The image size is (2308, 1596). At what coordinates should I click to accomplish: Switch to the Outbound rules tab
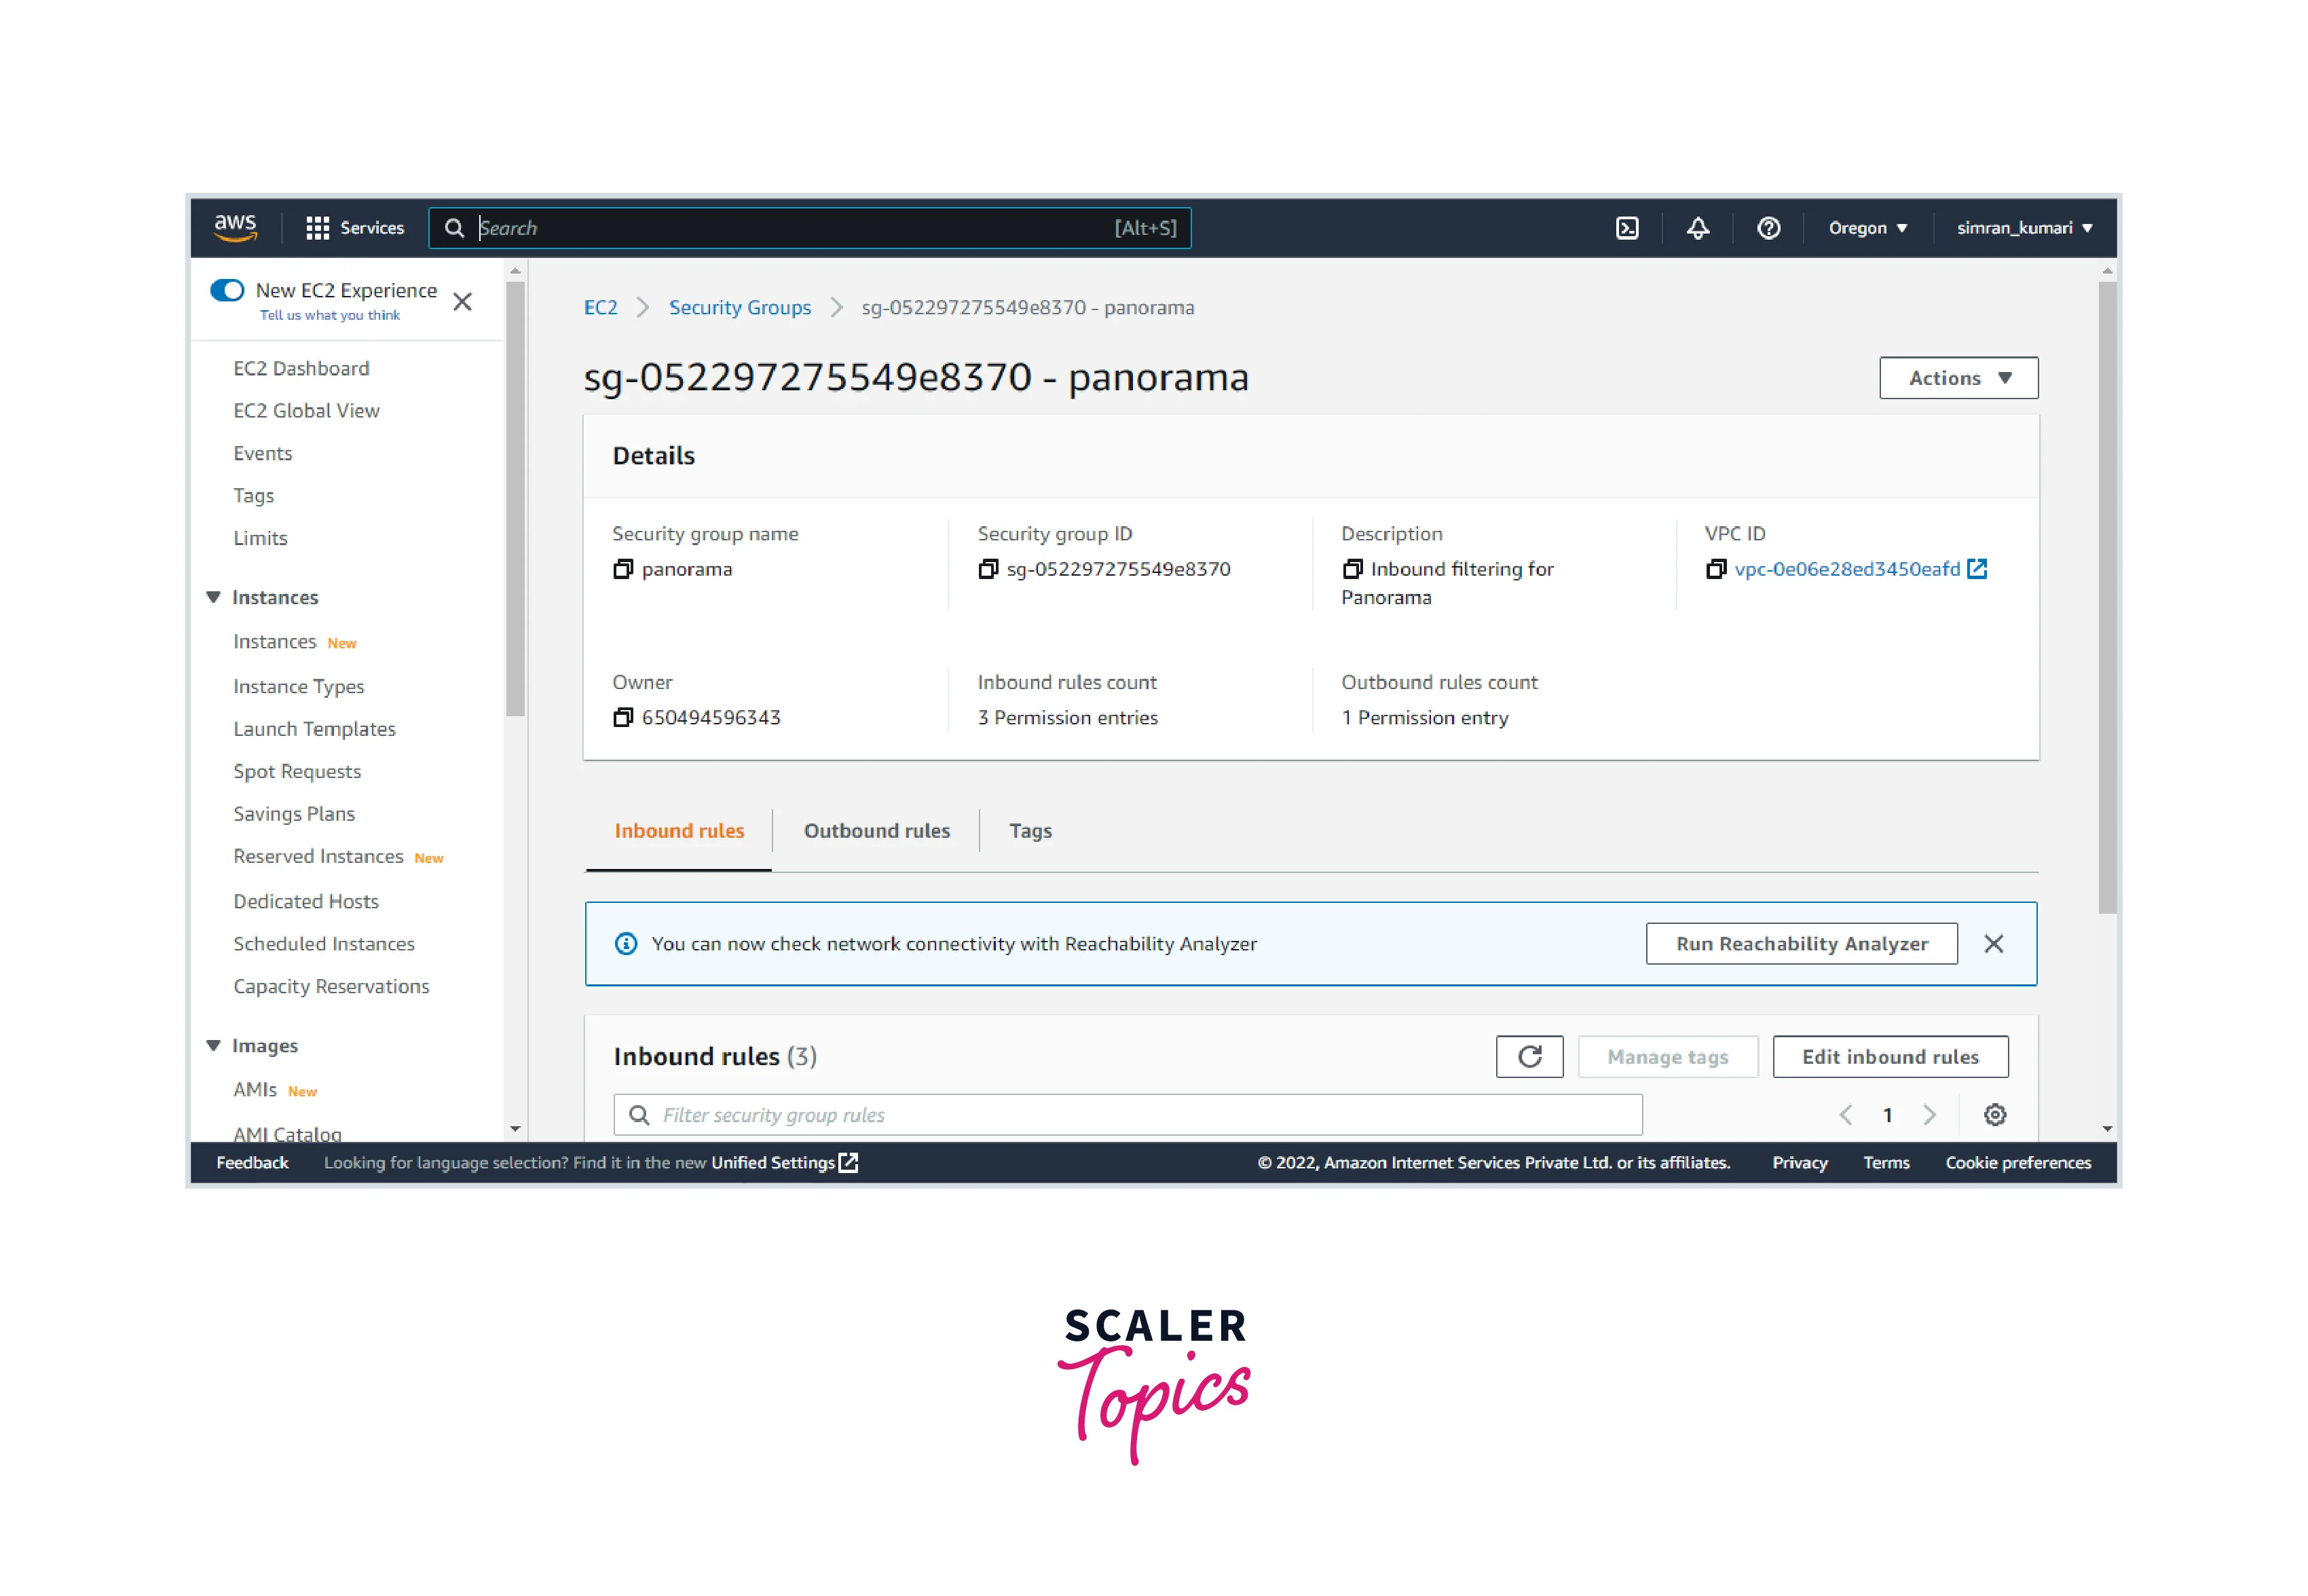(876, 830)
